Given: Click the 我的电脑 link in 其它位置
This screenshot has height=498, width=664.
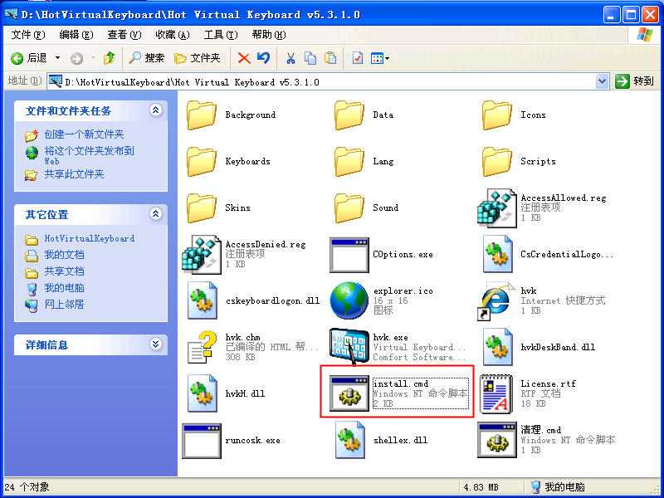Looking at the screenshot, I should click(x=65, y=288).
